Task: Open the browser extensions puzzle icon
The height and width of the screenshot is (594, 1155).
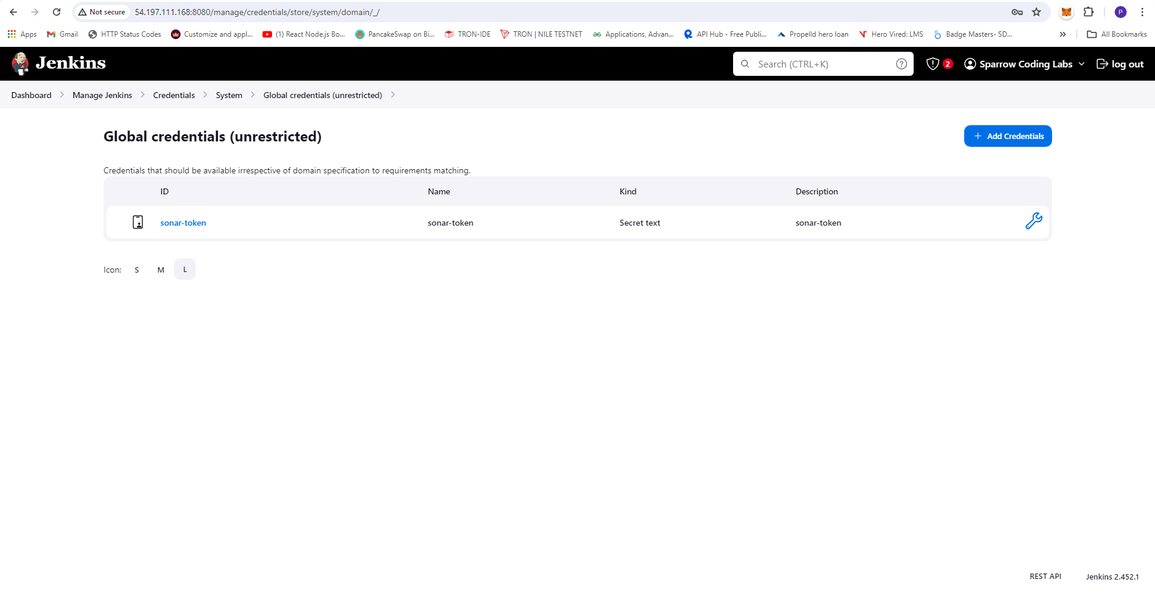Action: [x=1088, y=12]
